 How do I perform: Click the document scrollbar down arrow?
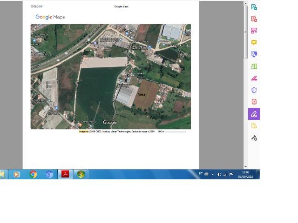[x=245, y=167]
